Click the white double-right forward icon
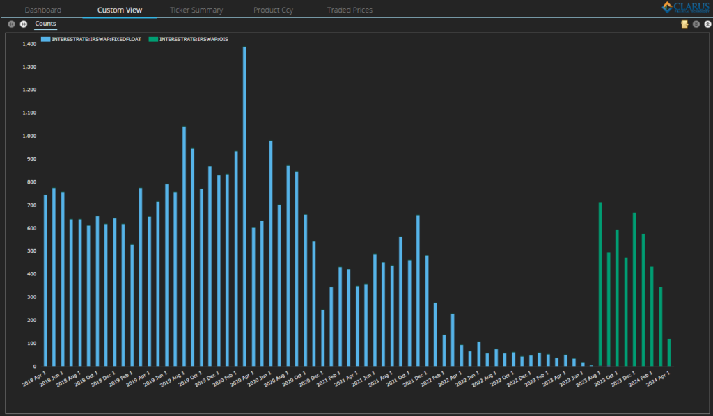 [x=24, y=24]
